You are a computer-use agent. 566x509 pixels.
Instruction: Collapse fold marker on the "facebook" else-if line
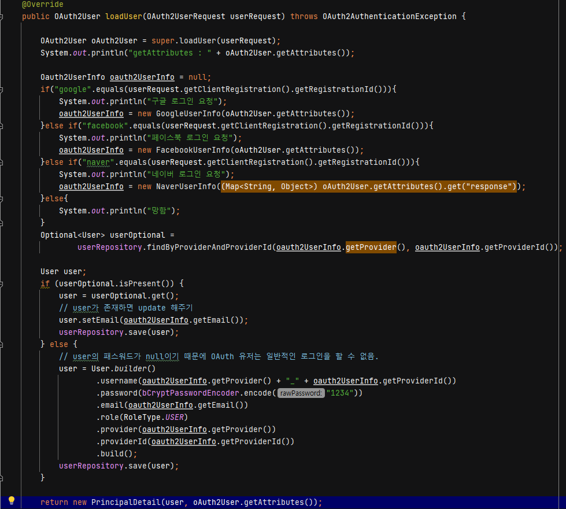(1, 126)
